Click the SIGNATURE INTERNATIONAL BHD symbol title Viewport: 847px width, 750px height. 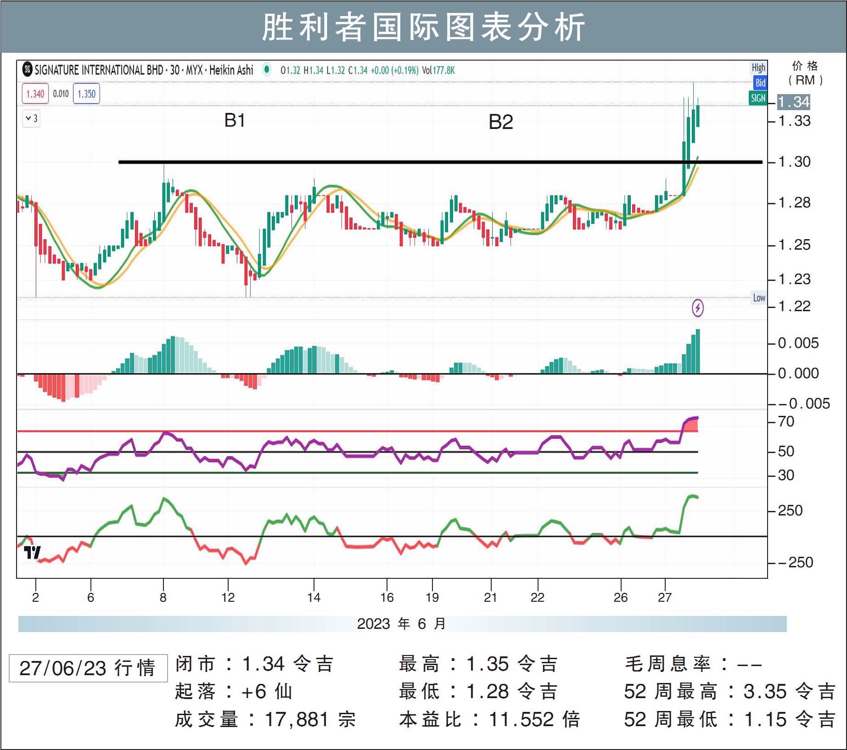(99, 70)
